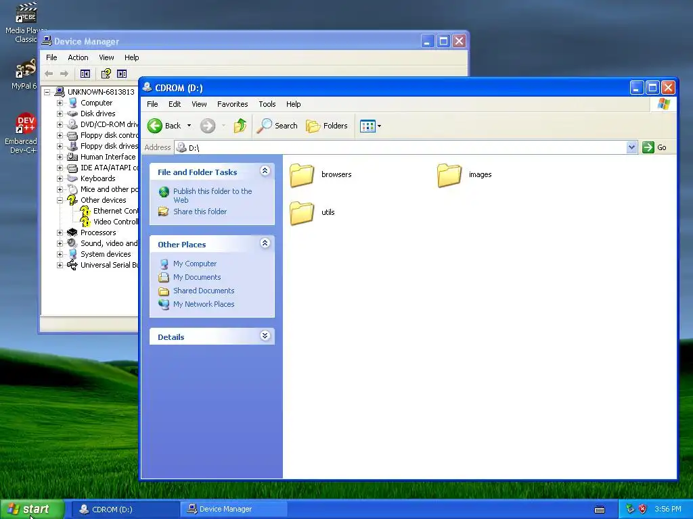The height and width of the screenshot is (519, 693).
Task: Open View menu in Device Manager
Action: click(x=106, y=57)
